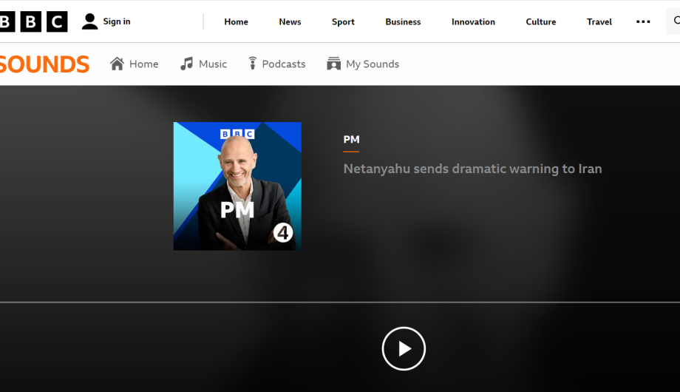This screenshot has width=680, height=392.
Task: Open My Sounds label
Action: click(x=373, y=64)
